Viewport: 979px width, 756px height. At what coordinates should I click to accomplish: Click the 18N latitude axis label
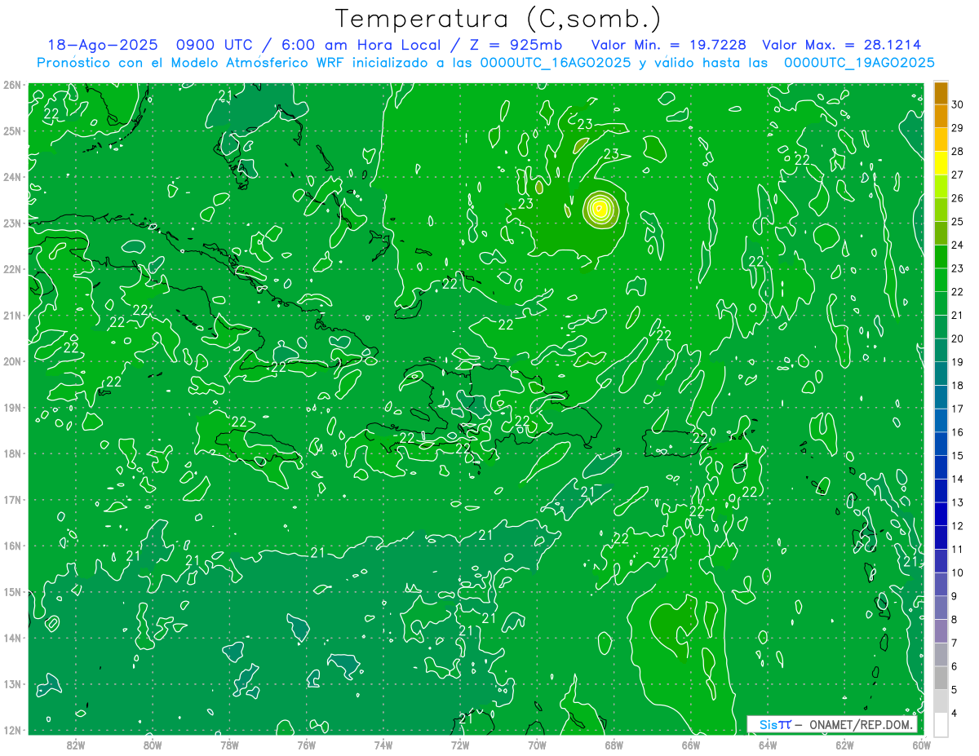pos(12,453)
